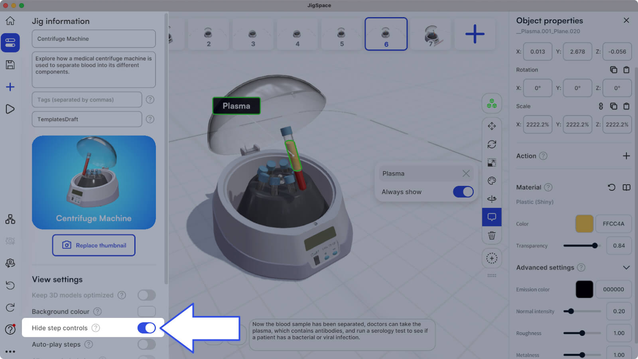Select step 2 thumbnail
Viewport: 638px width, 359px height.
209,34
